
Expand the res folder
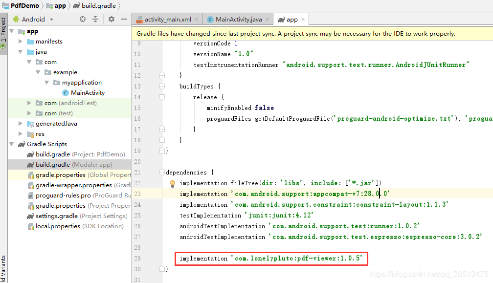tap(21, 133)
